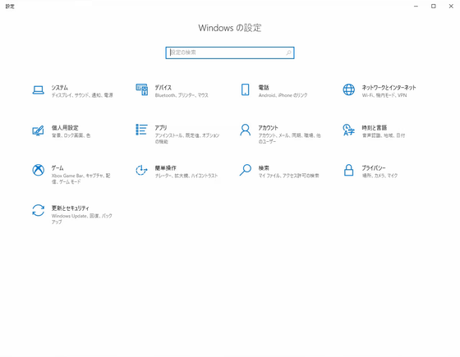Click the 個人用設定 paintbrush icon

click(x=38, y=130)
